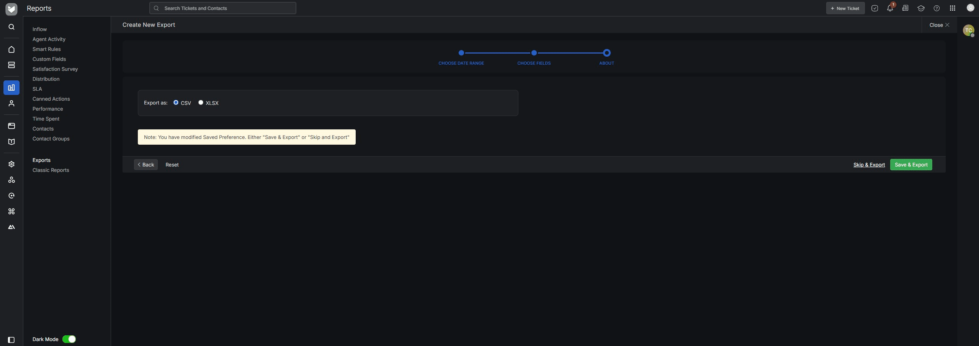Viewport: 979px width, 346px height.
Task: Click the Save & Export button
Action: click(911, 165)
